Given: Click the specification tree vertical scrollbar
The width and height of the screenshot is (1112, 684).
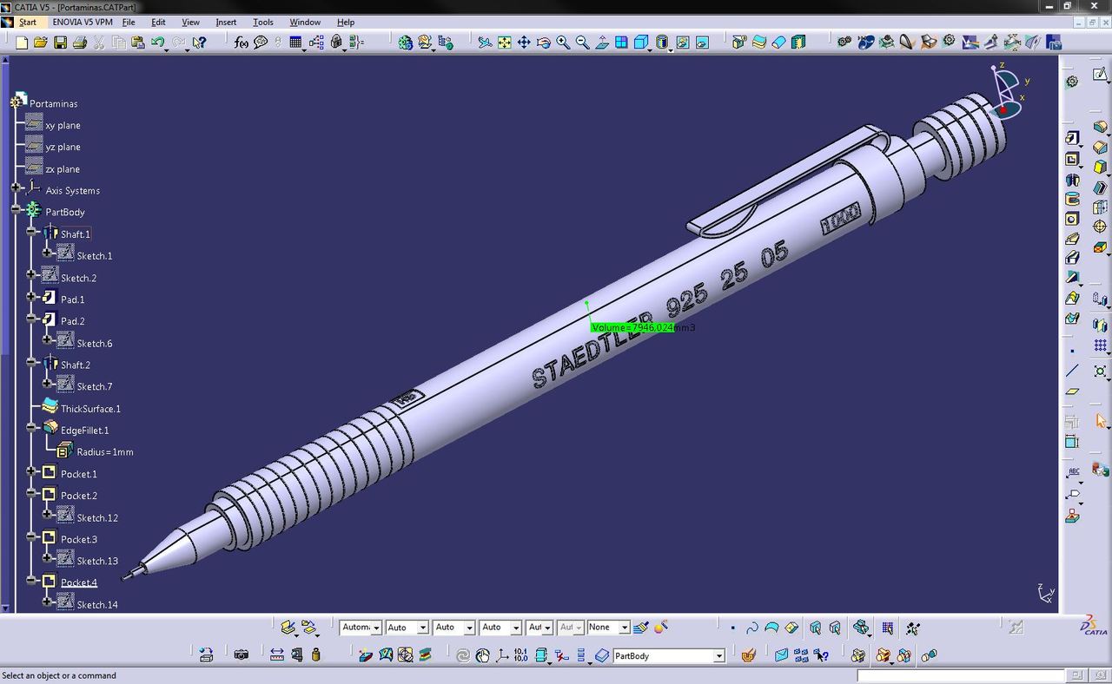Looking at the screenshot, I should point(5,334).
